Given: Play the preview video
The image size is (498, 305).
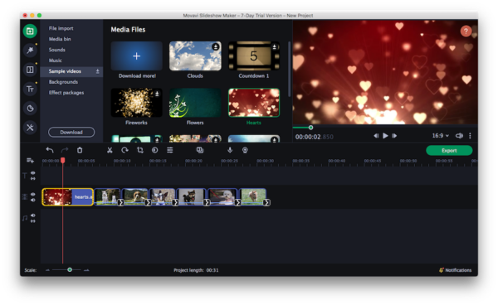Looking at the screenshot, I should (x=385, y=136).
